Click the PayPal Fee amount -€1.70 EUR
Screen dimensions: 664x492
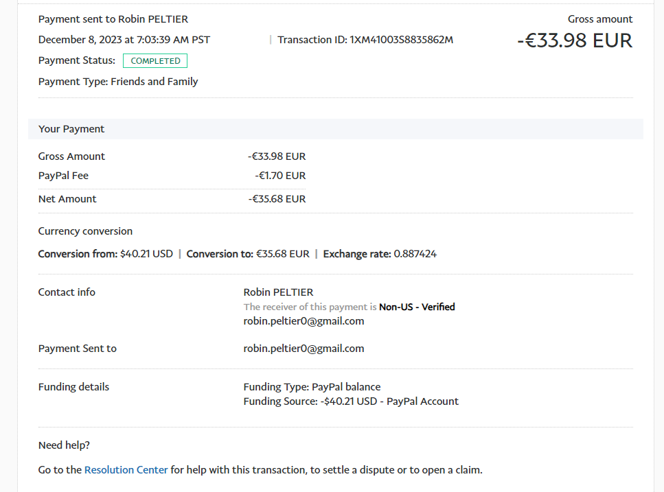(280, 176)
